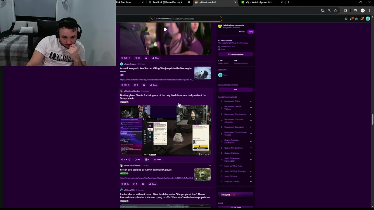This screenshot has width=374, height=210.
Task: Open the Reddit notifications bell
Action: click(x=362, y=19)
